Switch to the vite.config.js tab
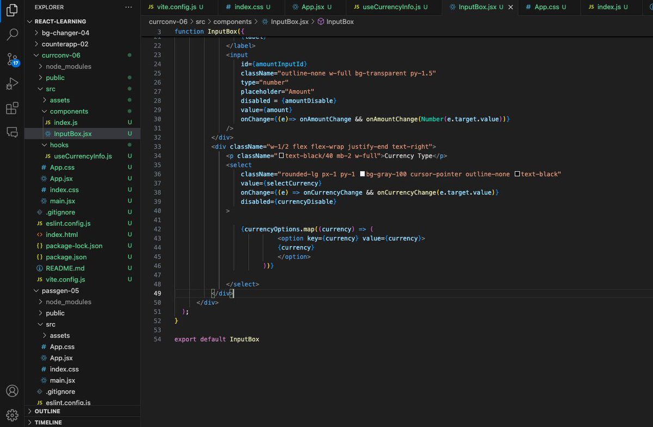 180,7
